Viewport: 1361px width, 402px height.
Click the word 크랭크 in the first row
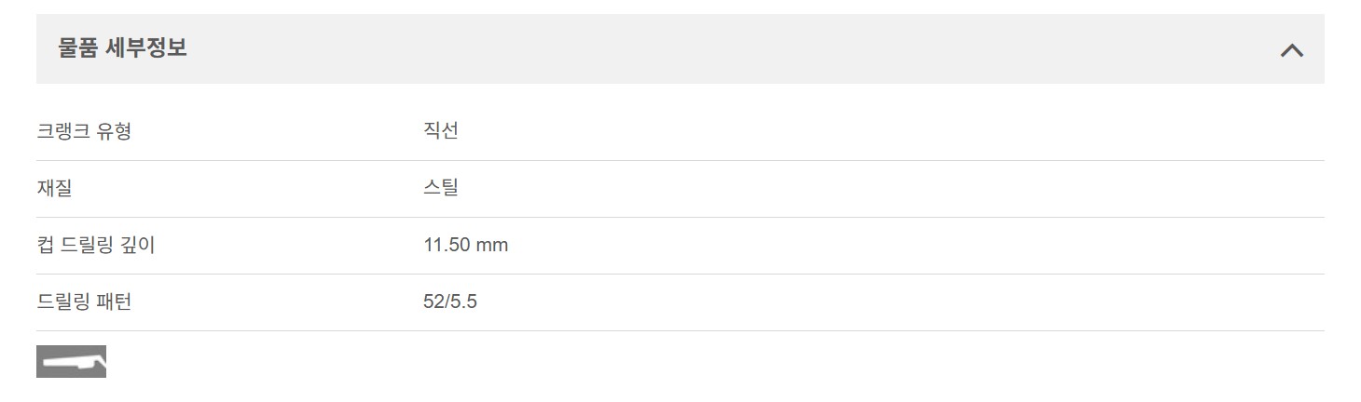click(63, 131)
